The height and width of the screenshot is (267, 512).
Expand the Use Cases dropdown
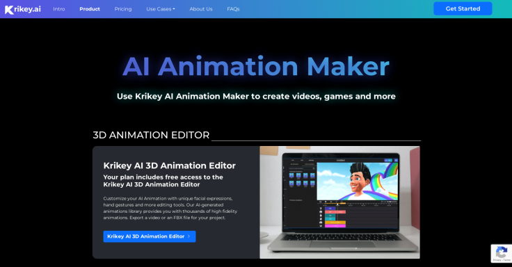click(x=161, y=9)
